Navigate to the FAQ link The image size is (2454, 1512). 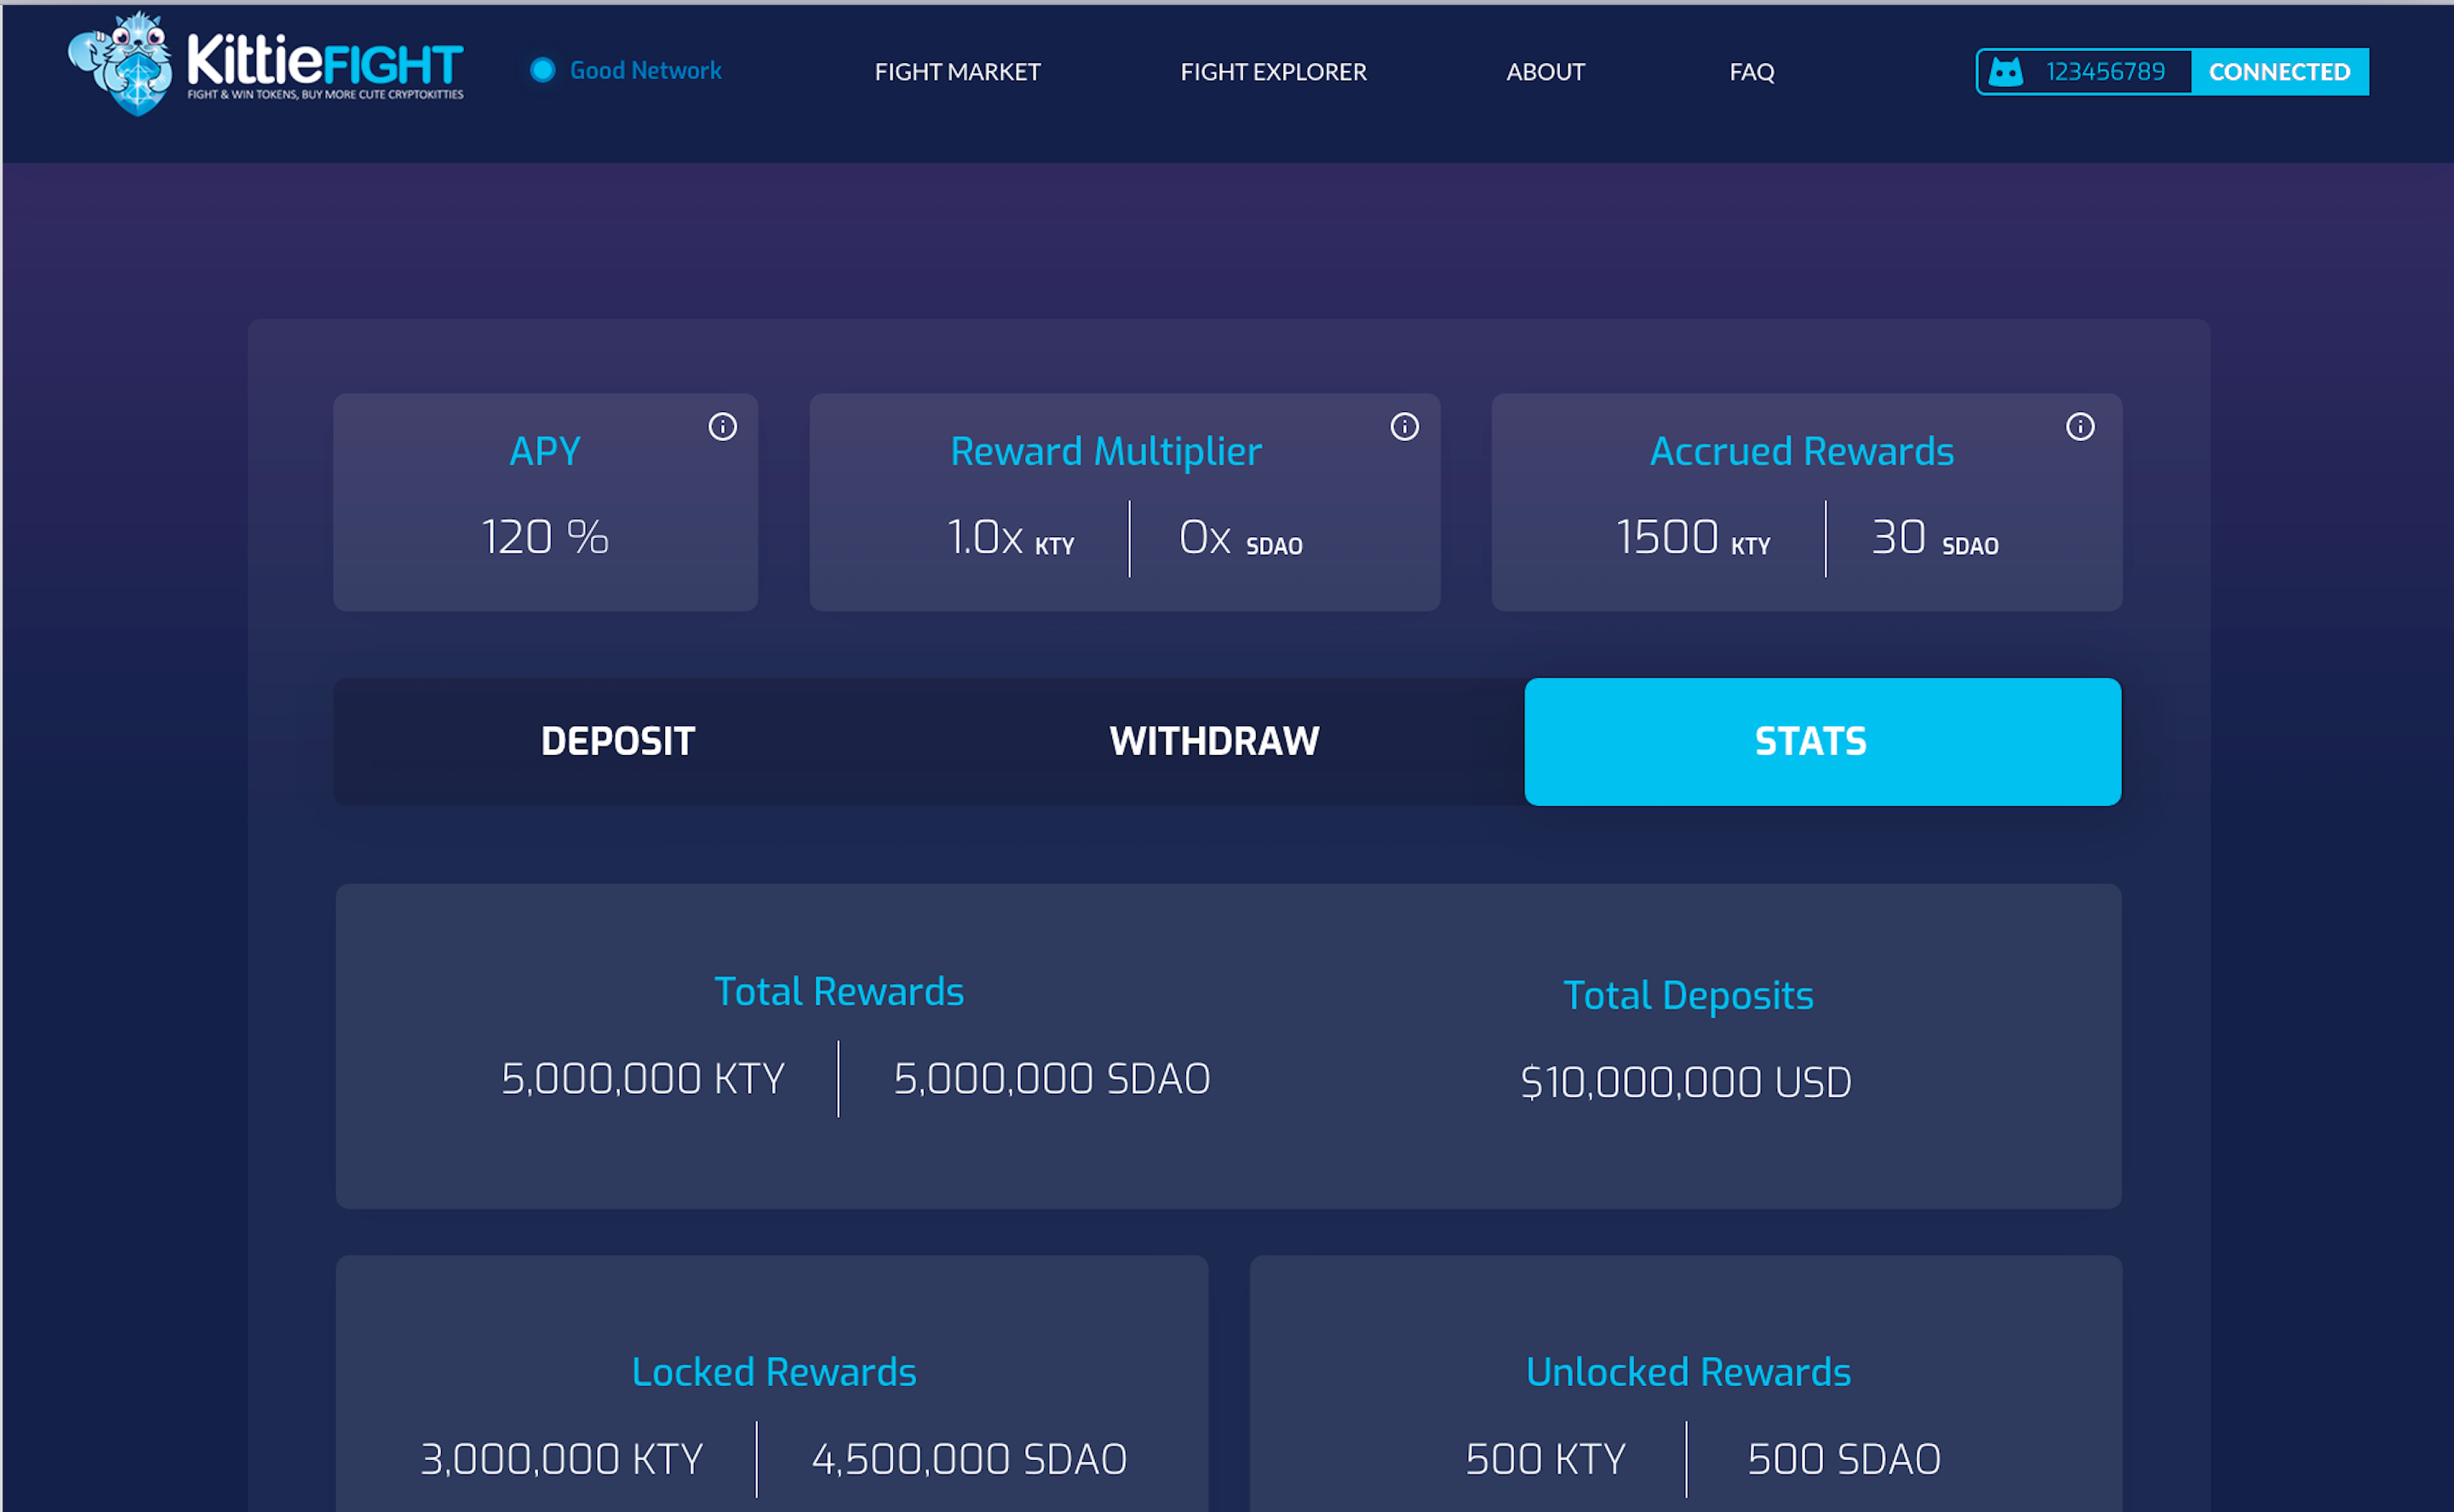click(x=1751, y=72)
